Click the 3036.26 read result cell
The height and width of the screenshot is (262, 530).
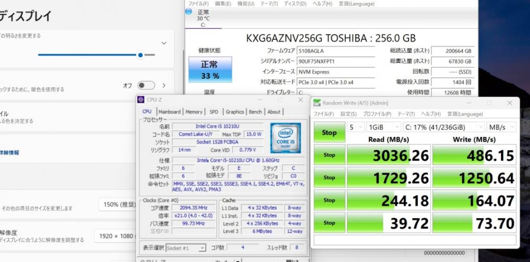pos(388,155)
